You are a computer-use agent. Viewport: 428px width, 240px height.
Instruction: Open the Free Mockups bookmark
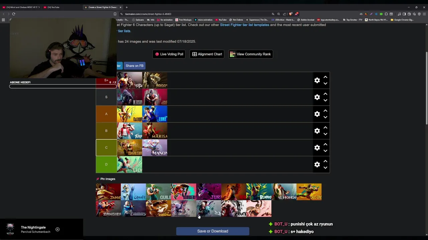[x=184, y=20]
